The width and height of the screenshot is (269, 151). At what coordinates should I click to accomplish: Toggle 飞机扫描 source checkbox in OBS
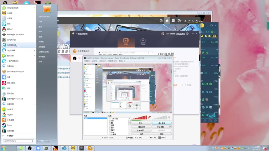(110, 119)
